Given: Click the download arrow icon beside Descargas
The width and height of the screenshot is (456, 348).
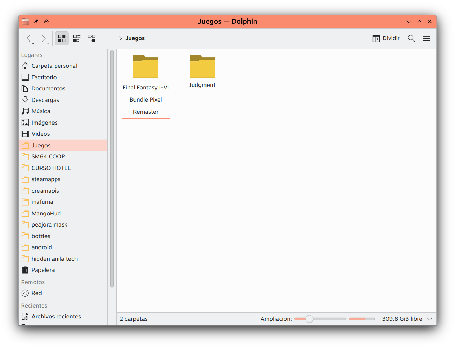Looking at the screenshot, I should 25,100.
